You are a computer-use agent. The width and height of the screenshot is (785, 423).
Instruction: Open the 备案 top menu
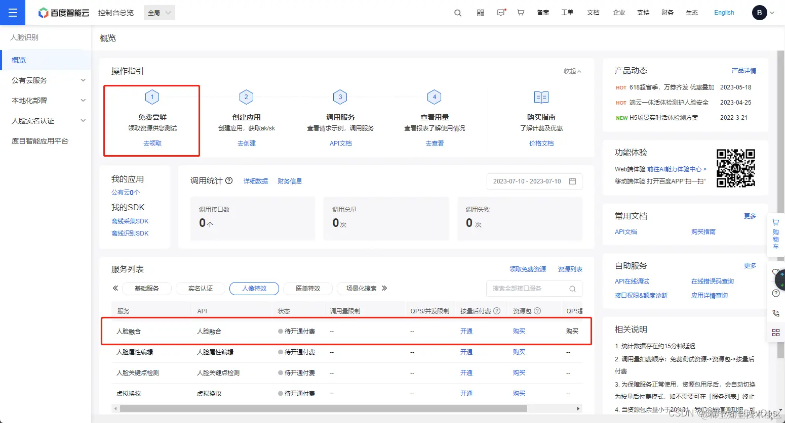click(543, 13)
